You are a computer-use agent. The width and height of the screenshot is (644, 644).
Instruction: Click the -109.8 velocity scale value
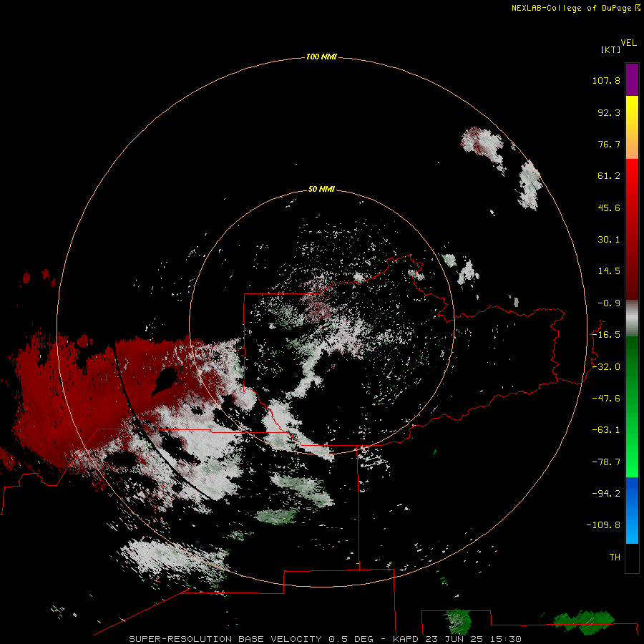604,525
